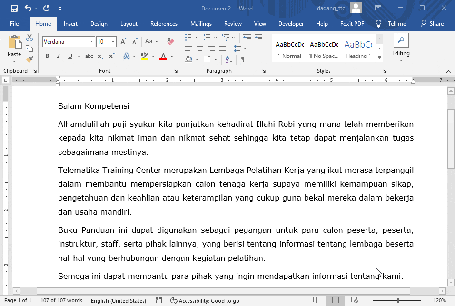Show paragraph marks with the pilcrow icon
This screenshot has width=455, height=306.
click(x=243, y=59)
